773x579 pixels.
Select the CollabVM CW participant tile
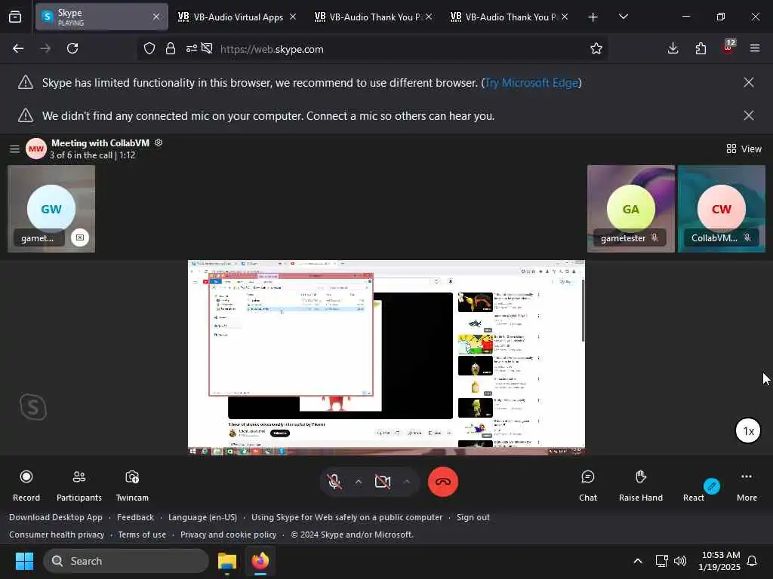click(721, 209)
